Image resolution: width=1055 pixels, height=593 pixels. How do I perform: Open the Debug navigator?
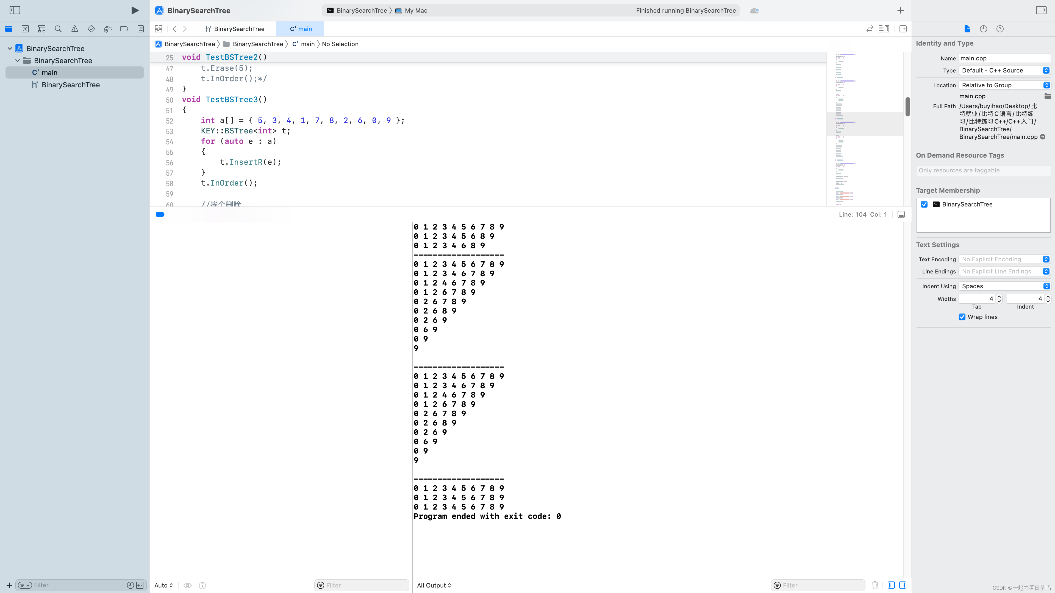click(x=107, y=29)
